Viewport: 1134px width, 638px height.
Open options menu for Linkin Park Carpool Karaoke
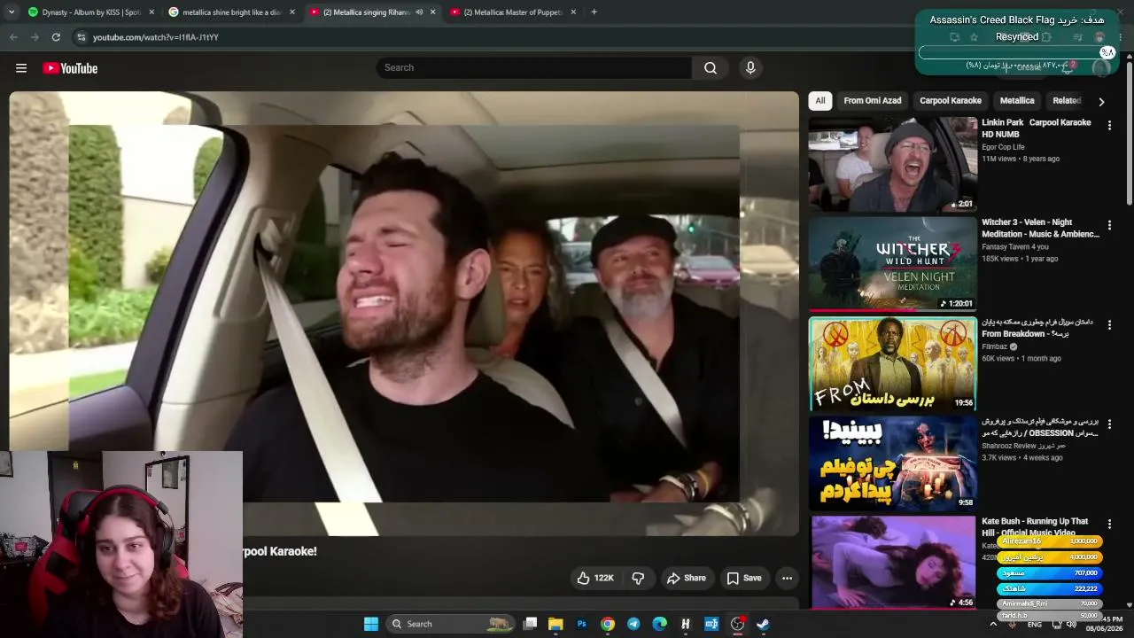(1109, 126)
